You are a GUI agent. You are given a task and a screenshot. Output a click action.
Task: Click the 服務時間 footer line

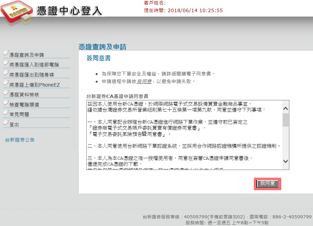tap(227, 223)
